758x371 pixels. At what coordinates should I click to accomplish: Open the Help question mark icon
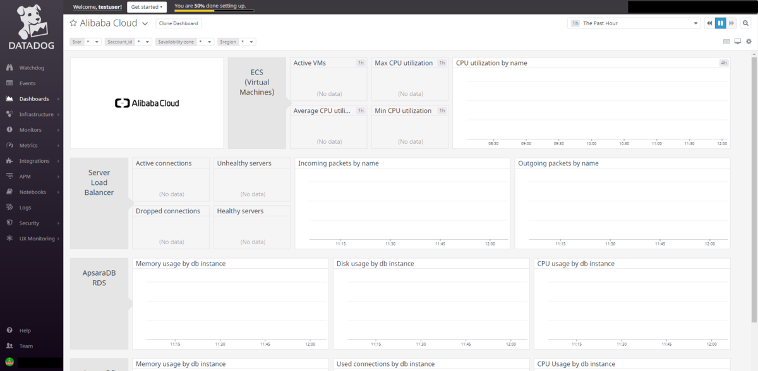click(9, 331)
